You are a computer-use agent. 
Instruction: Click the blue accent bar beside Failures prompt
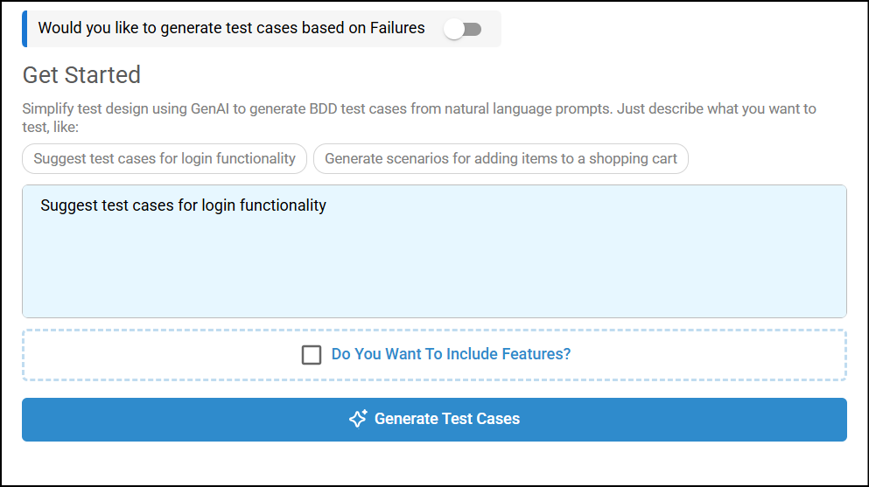click(x=25, y=29)
